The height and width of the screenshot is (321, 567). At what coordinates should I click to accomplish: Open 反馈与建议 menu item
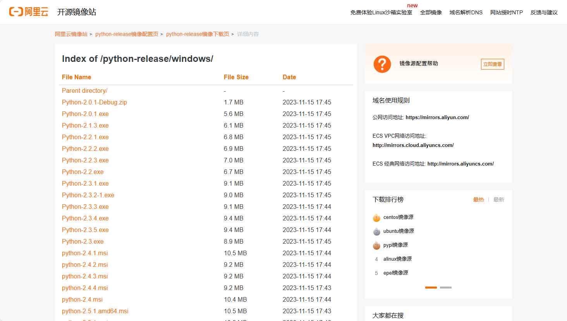coord(544,12)
